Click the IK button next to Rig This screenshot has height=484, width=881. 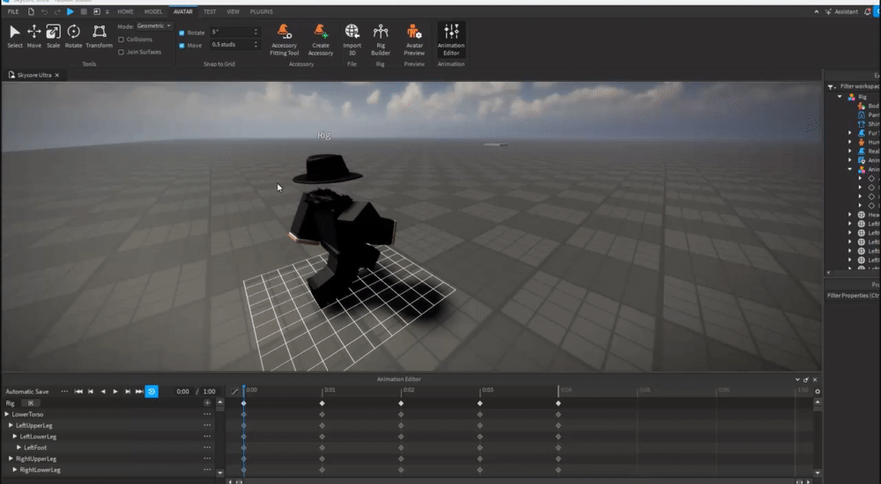31,402
